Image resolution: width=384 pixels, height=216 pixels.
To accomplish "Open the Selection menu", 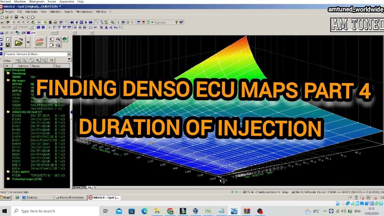I will [55, 12].
